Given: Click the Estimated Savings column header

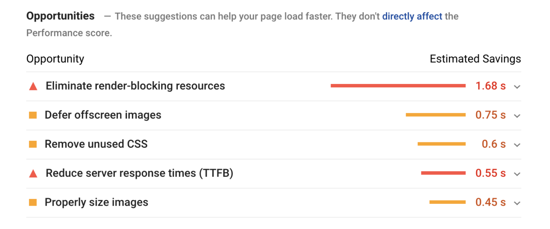Looking at the screenshot, I should click(x=475, y=59).
